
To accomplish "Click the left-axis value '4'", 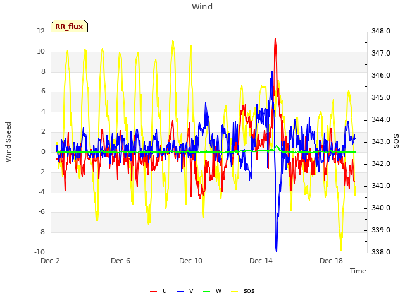I will click(x=43, y=111).
